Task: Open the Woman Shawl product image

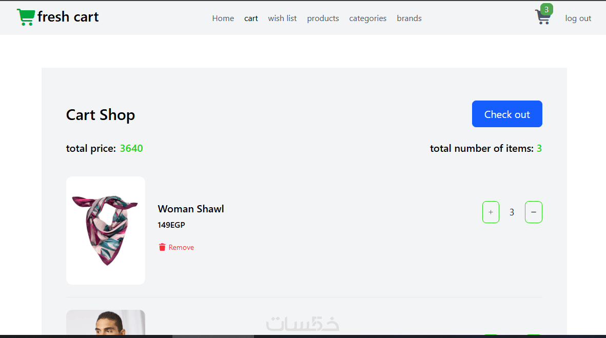Action: point(106,231)
